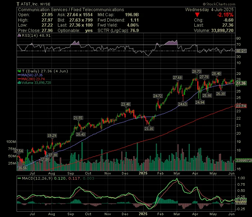This screenshot has width=252, height=217.
Task: Click the SCTR (LrgCap) value 76.9
Action: 134,31
